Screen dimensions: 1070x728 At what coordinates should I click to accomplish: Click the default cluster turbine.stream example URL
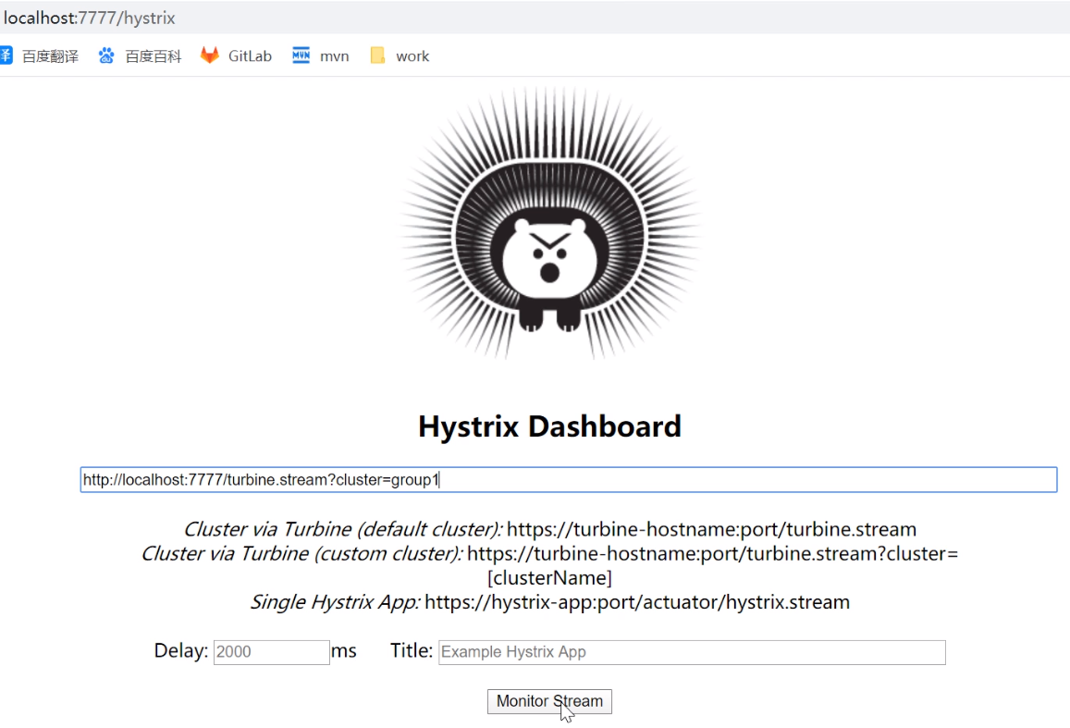[x=711, y=529]
